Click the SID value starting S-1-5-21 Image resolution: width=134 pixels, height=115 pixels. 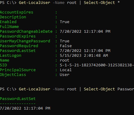(97, 65)
